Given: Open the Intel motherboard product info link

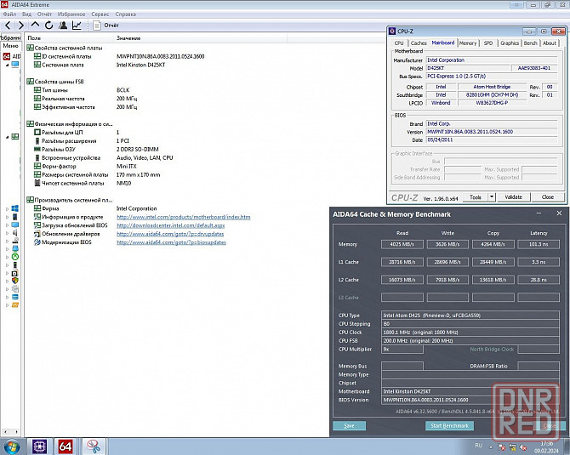Looking at the screenshot, I should (183, 217).
